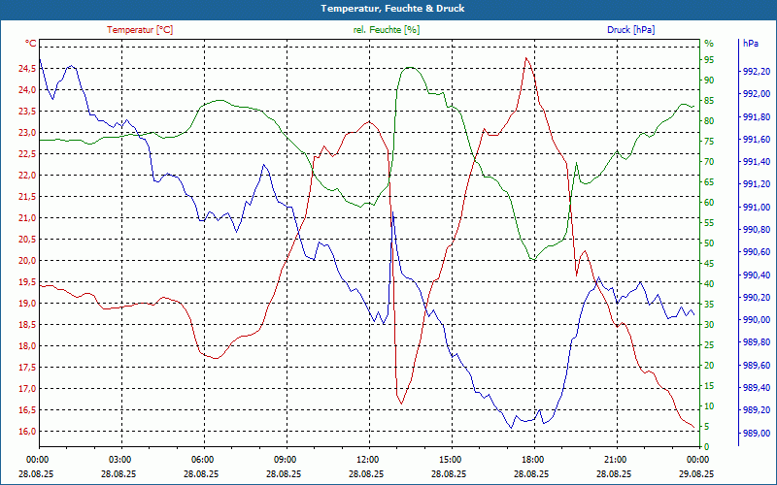Click the 992,20 pressure axis value
777x485 pixels.
pos(757,72)
